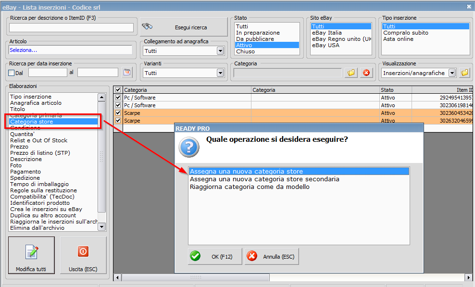Select 'Regole sulla restituzione'
Viewport: 475px width, 287px height.
(53, 190)
